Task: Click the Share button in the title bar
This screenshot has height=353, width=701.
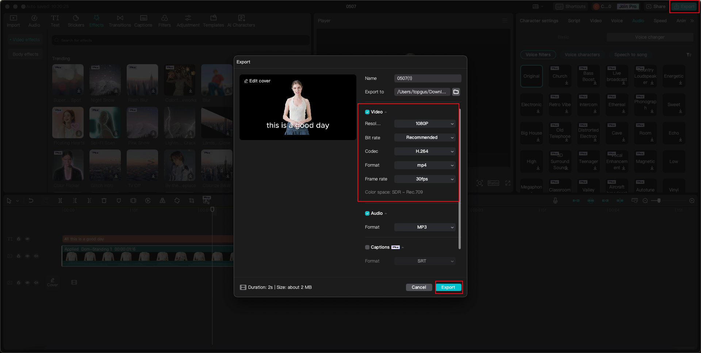Action: coord(656,7)
